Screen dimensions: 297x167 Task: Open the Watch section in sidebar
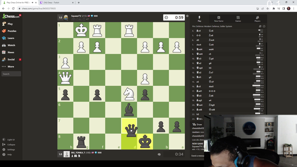coord(8,45)
